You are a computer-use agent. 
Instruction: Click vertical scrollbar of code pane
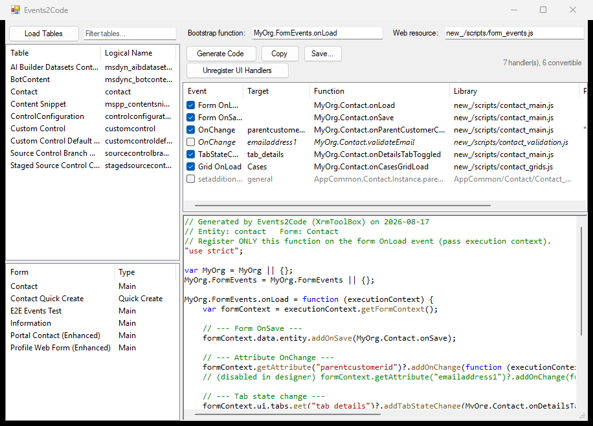(581, 281)
